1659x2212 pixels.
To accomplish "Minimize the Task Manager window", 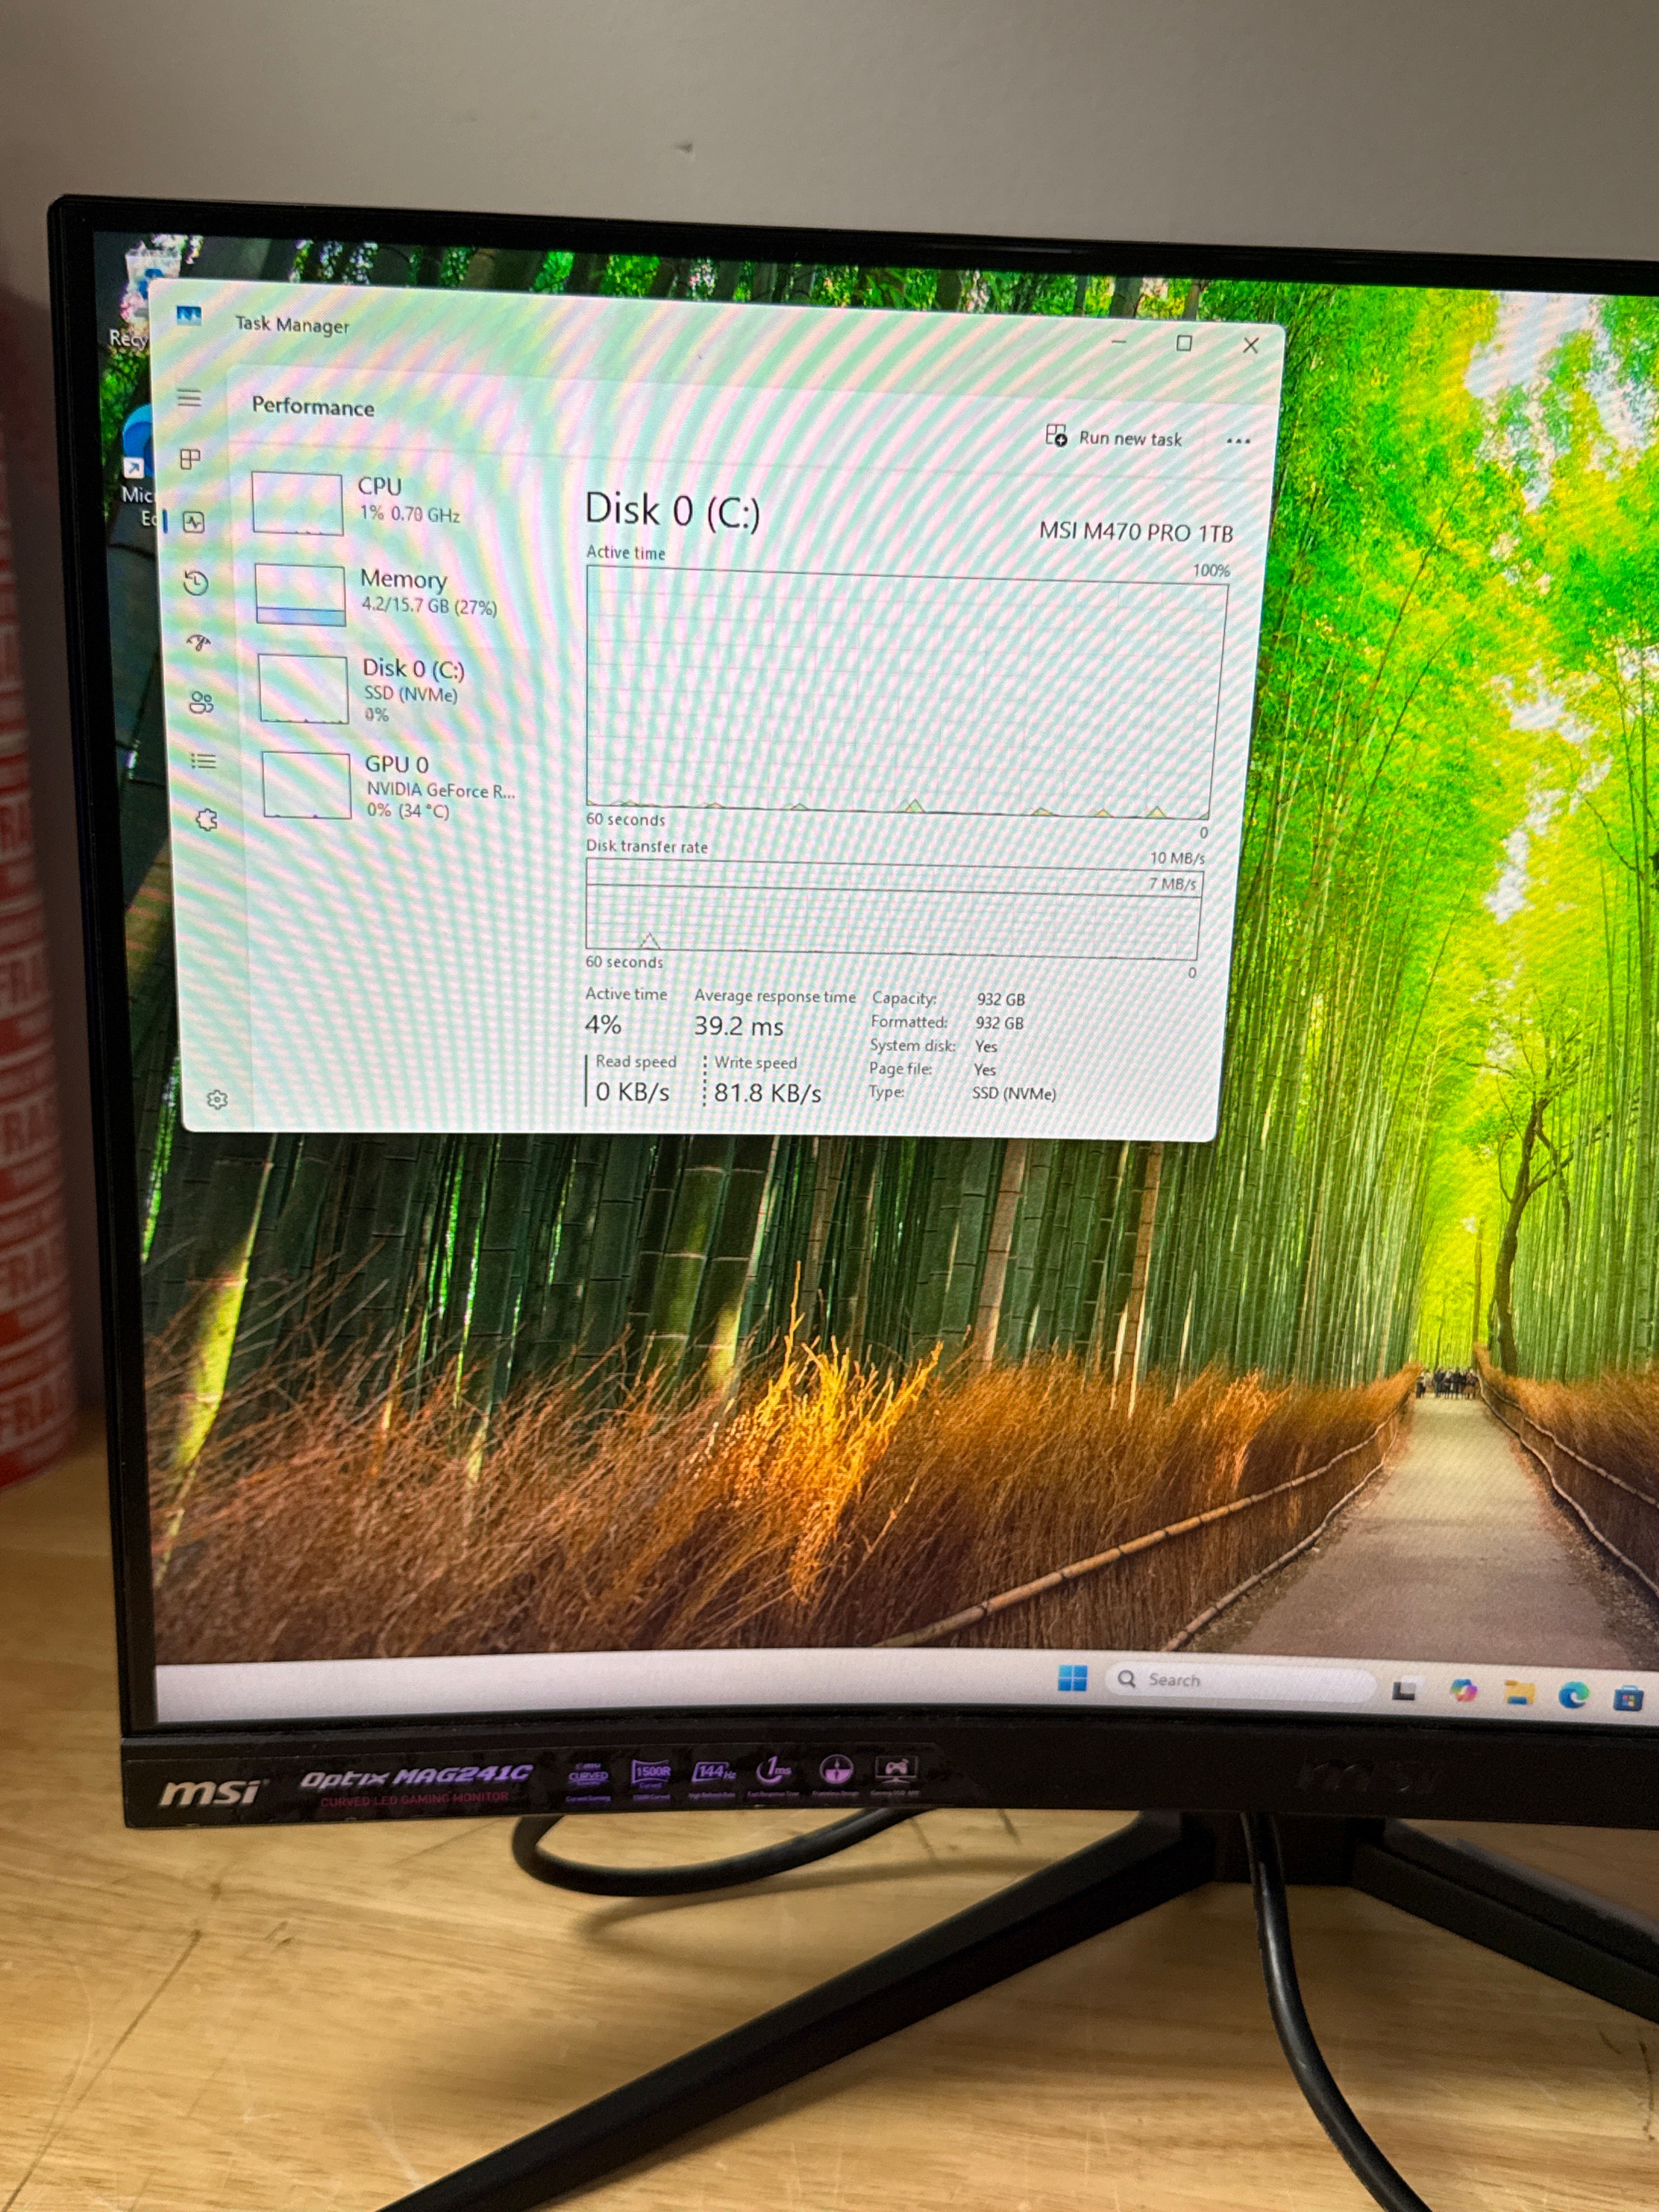I will point(1119,342).
